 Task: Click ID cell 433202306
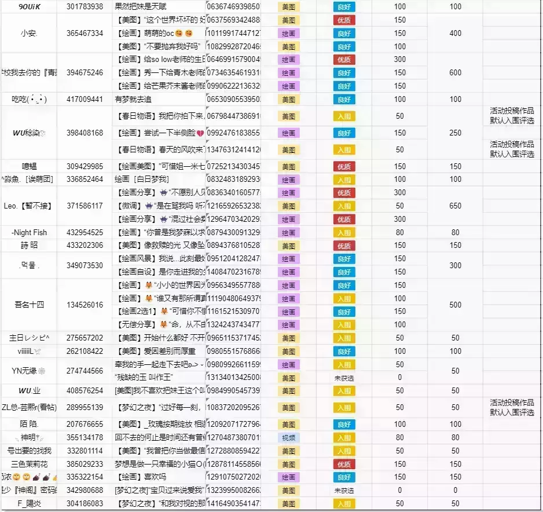click(85, 246)
